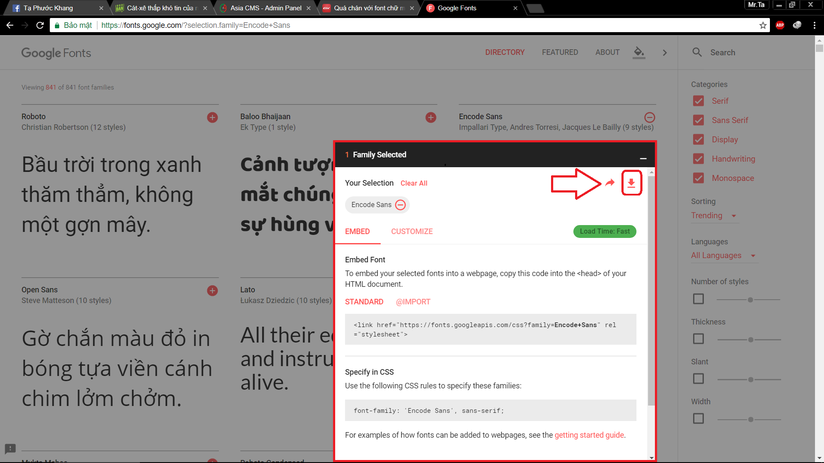Click the share selection arrow icon
Screen dimensions: 824x463
point(610,183)
